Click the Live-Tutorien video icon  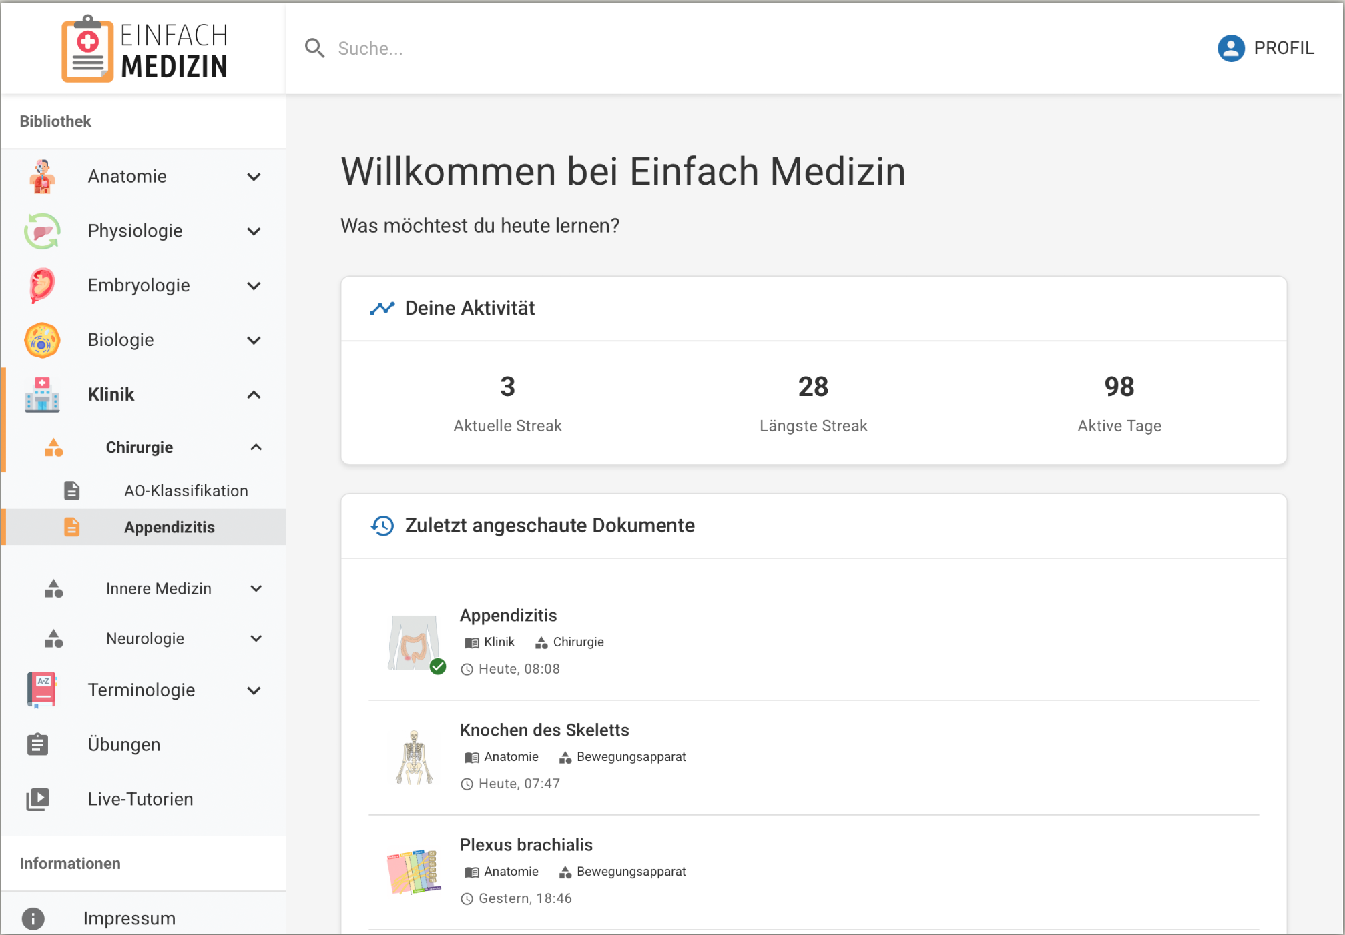click(x=38, y=799)
